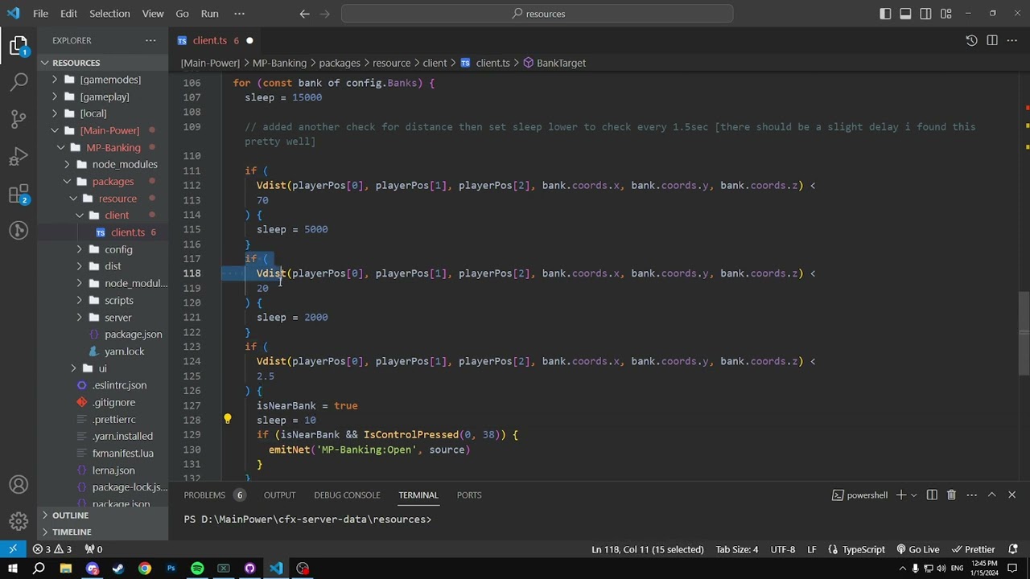Screen dimensions: 1030x579
Task: Select the client.ts editor tab
Action: [213, 40]
